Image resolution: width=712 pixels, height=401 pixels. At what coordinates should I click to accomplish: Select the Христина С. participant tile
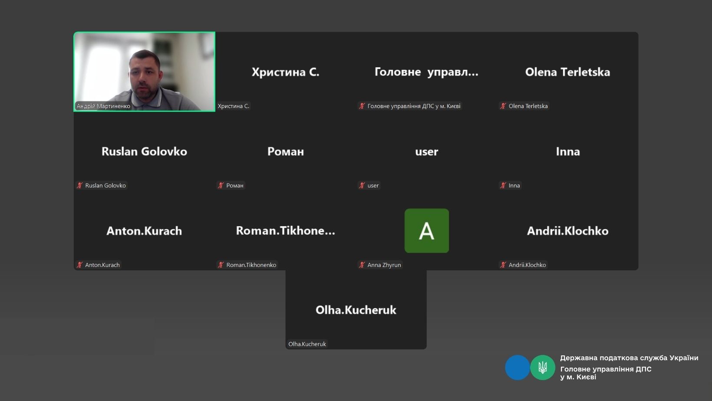(286, 72)
